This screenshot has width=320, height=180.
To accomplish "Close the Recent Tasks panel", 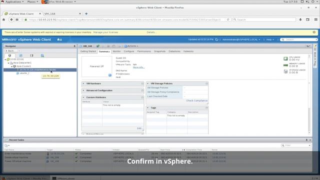I will (310, 140).
